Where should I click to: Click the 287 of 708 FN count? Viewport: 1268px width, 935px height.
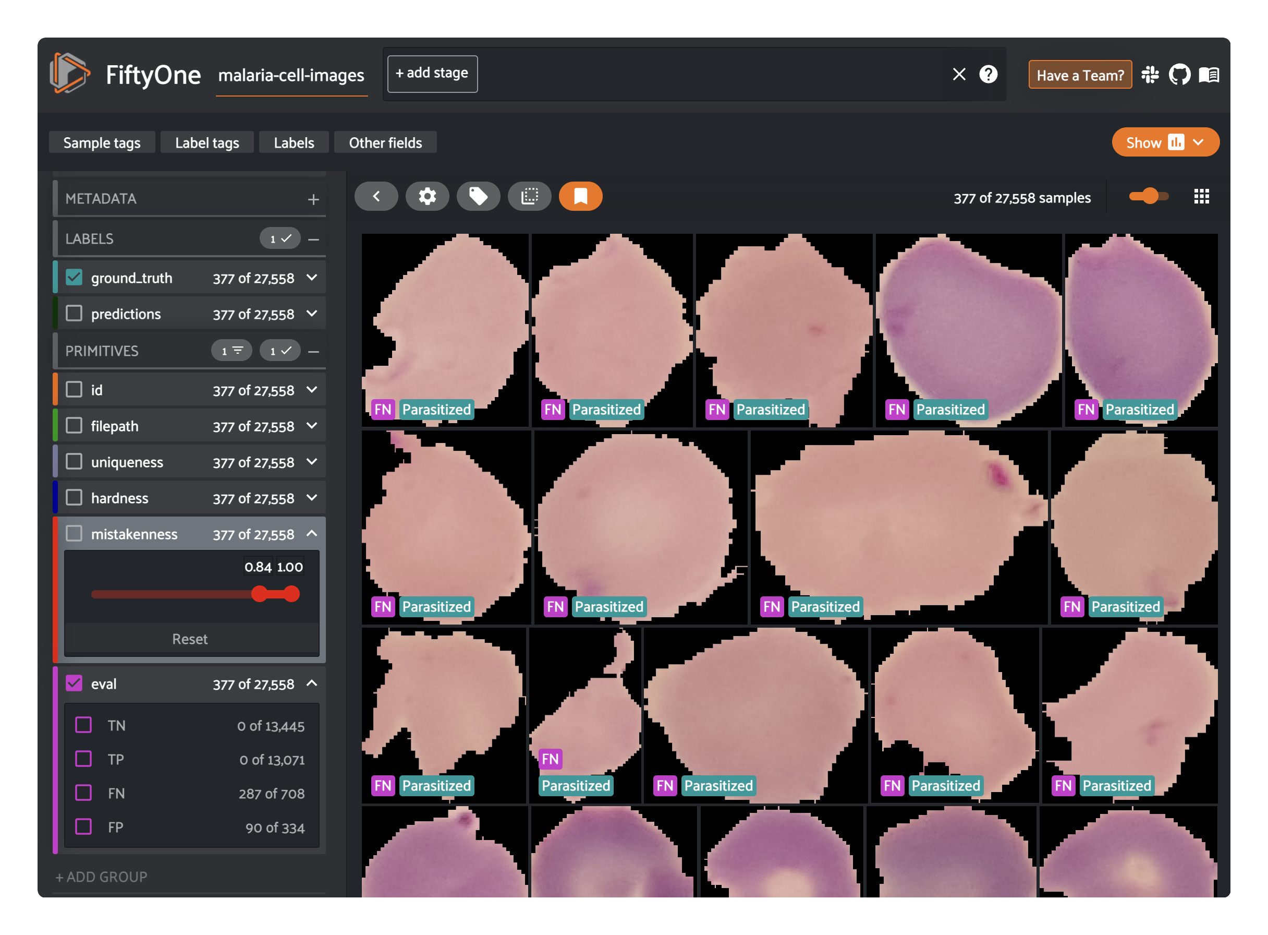[x=272, y=794]
